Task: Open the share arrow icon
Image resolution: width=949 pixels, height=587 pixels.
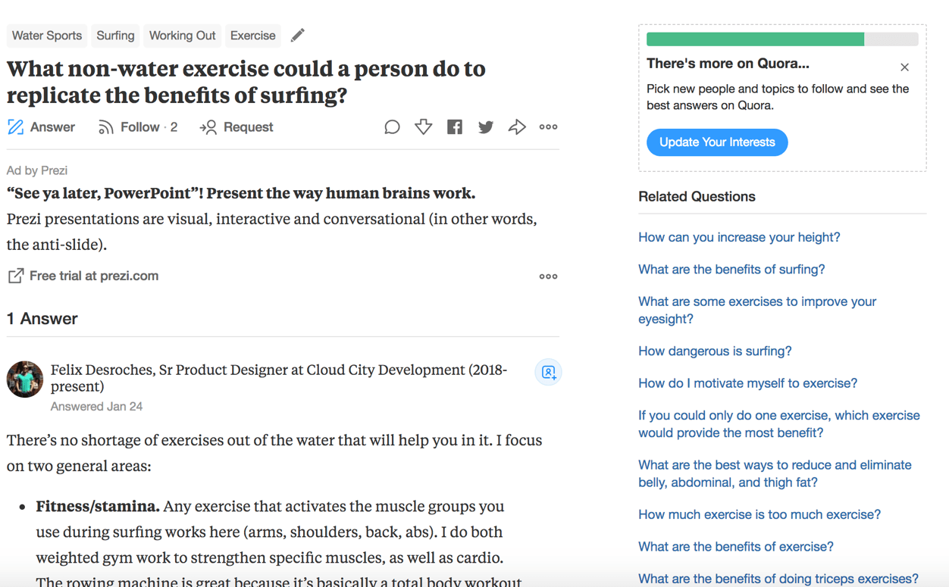Action: 517,126
